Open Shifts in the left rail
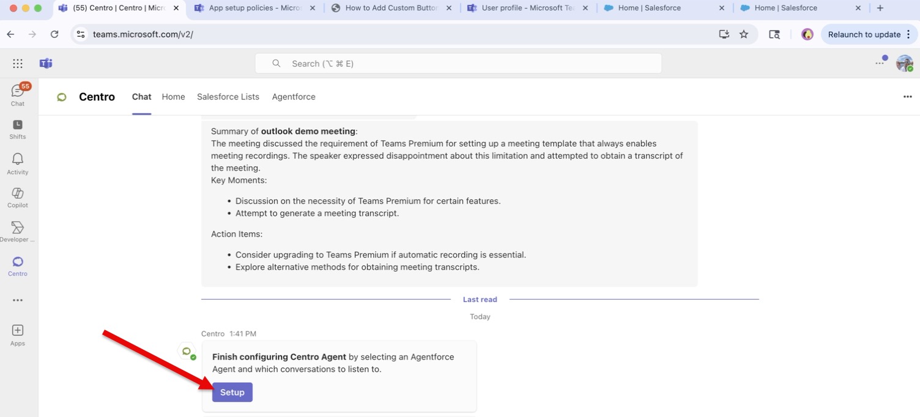Image resolution: width=920 pixels, height=417 pixels. tap(18, 129)
